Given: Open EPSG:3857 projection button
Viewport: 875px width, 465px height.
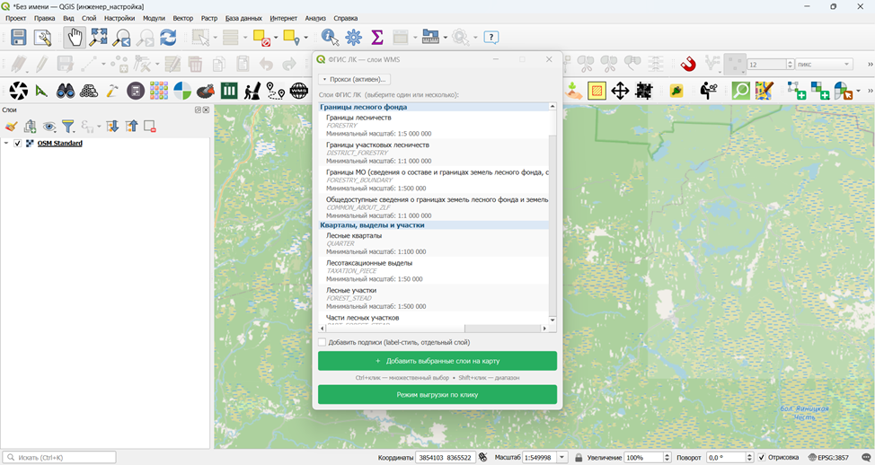Looking at the screenshot, I should tap(828, 457).
